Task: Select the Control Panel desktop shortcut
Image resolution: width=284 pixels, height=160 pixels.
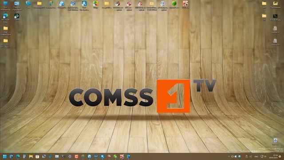Action: (x=17, y=4)
